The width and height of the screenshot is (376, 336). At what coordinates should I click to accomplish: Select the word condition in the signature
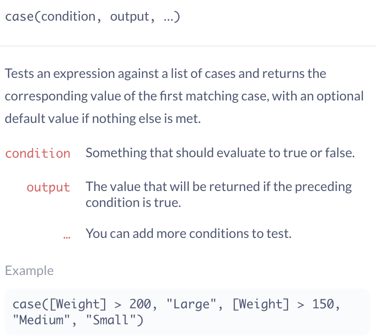point(68,17)
